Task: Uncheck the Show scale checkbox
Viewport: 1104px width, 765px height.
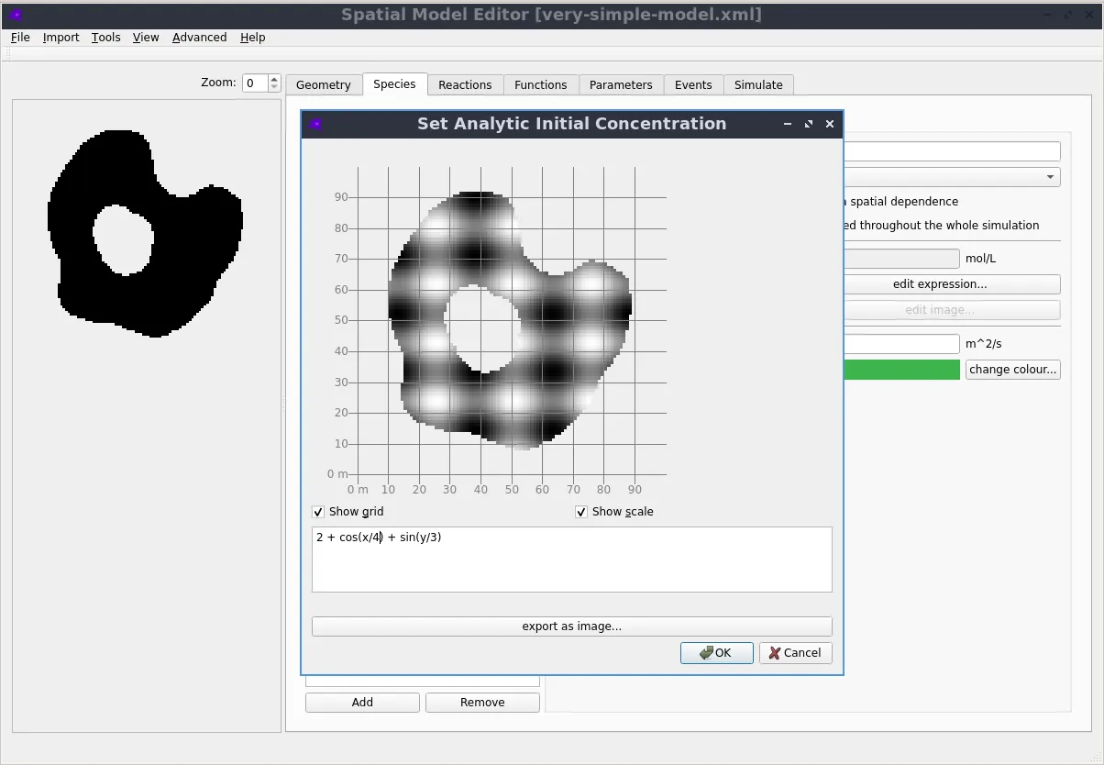Action: (581, 512)
